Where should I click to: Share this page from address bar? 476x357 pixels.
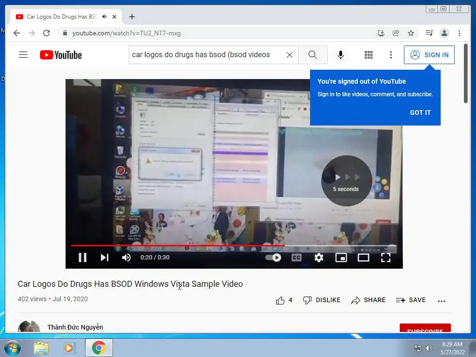tap(396, 33)
